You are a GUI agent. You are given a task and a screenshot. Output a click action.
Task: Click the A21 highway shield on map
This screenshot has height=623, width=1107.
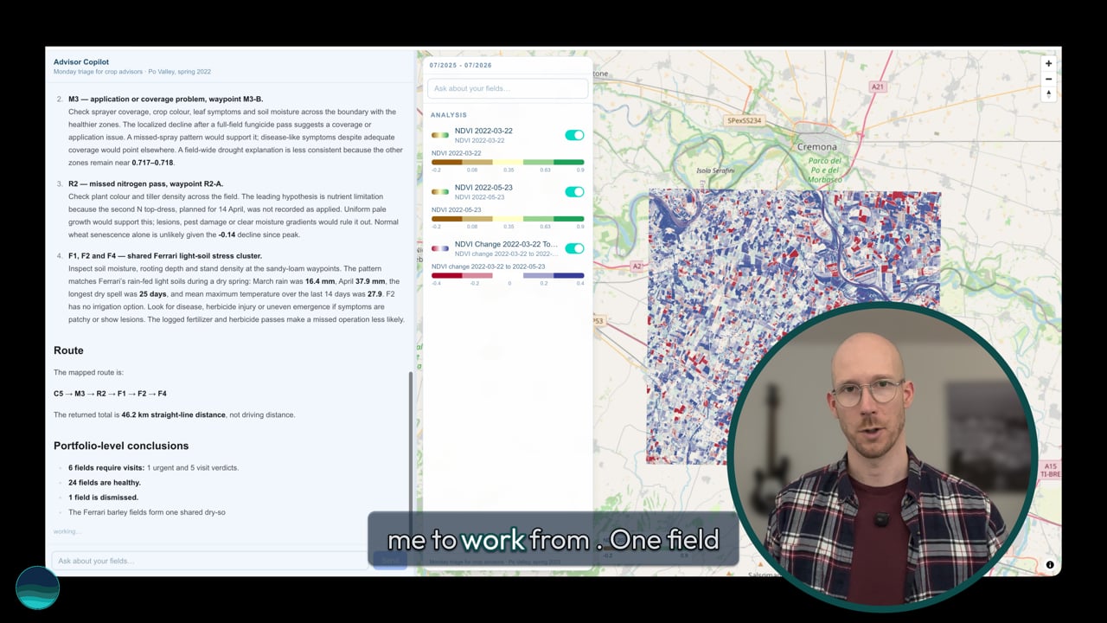pos(878,87)
